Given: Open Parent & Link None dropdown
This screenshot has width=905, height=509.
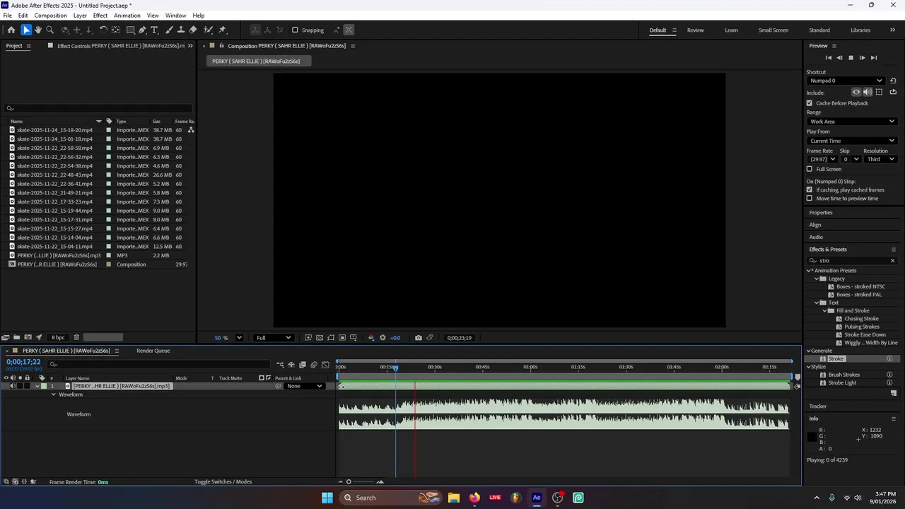Looking at the screenshot, I should (305, 386).
